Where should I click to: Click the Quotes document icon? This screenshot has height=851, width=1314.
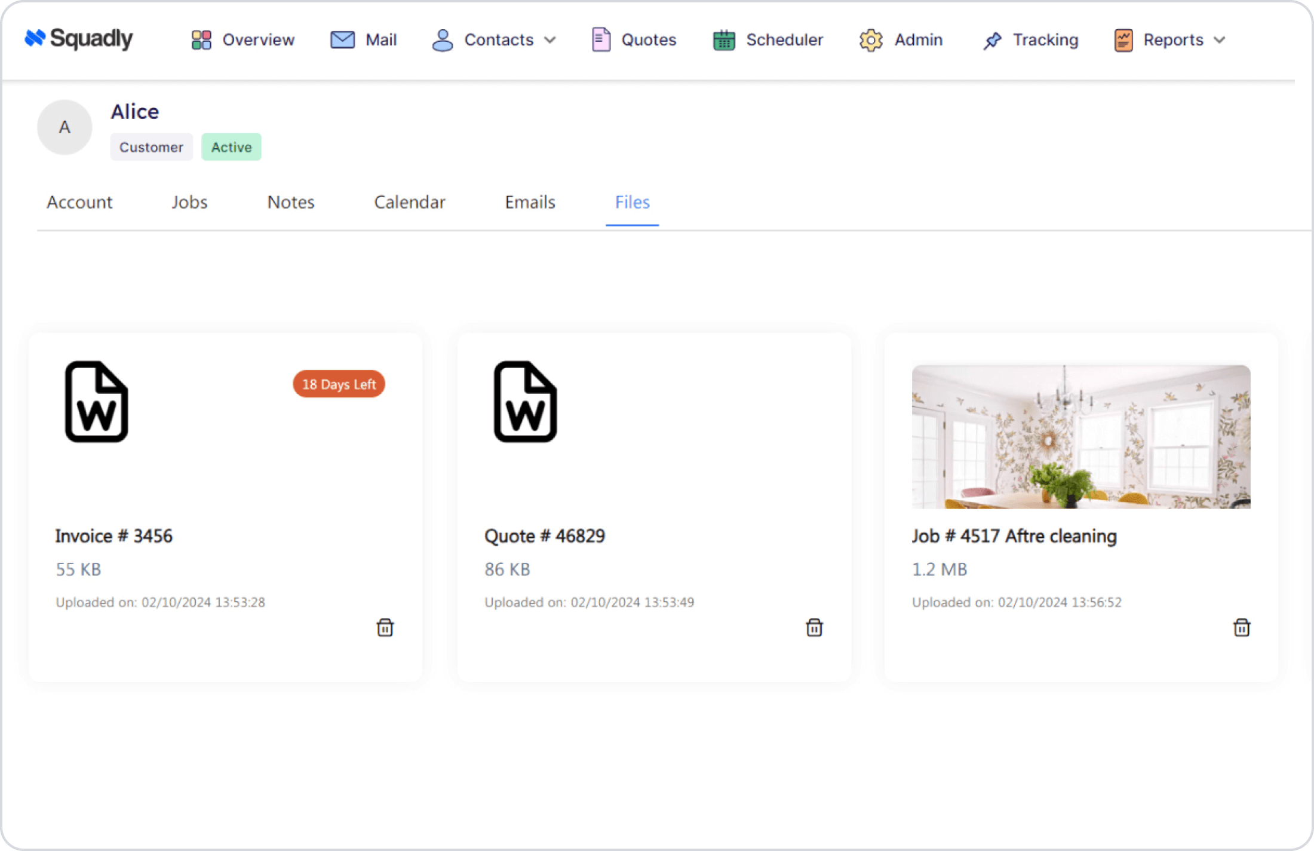(601, 39)
